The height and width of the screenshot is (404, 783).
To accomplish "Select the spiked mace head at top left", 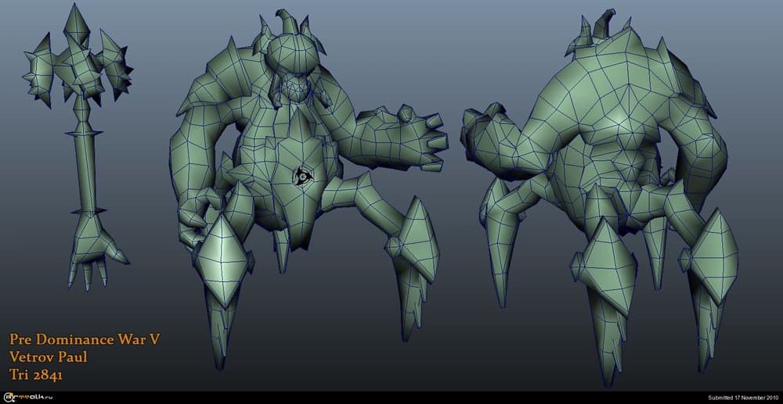I will point(74,64).
